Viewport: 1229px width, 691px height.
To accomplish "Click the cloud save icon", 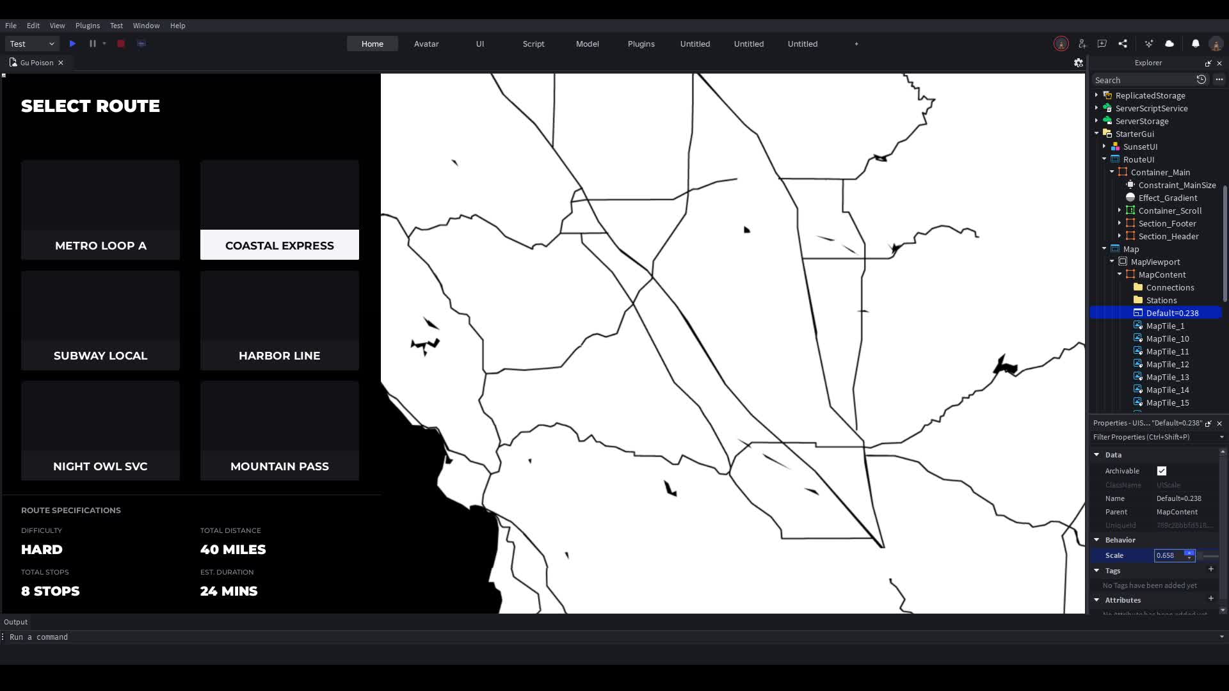I will (x=1169, y=44).
